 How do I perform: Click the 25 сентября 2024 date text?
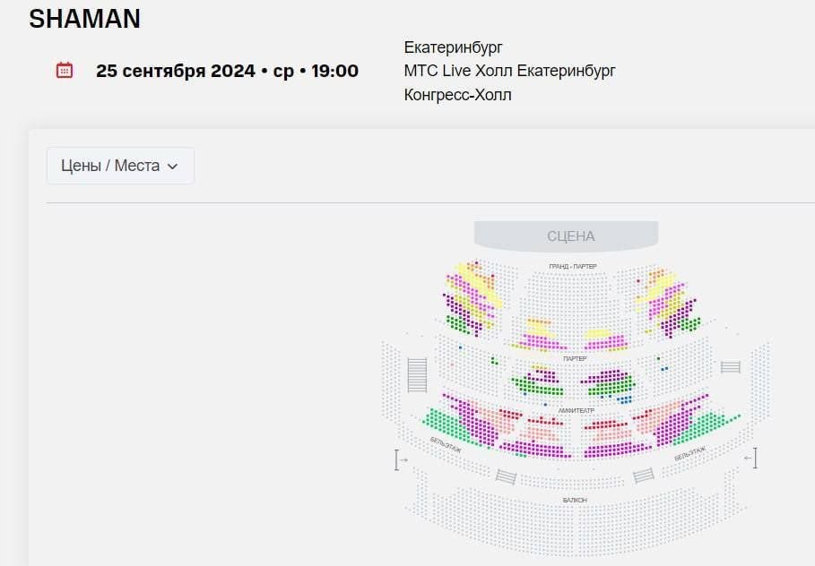tap(176, 71)
